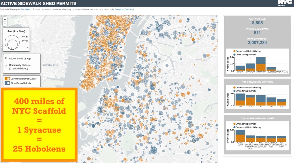Screen dimensions: 294x163
Task: Zoom out of the map
Action: pos(5,24)
